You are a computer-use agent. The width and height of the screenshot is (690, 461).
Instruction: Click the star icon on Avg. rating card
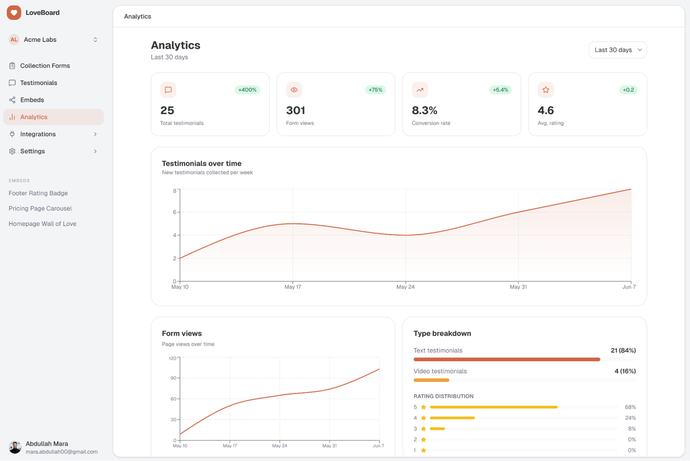click(546, 90)
